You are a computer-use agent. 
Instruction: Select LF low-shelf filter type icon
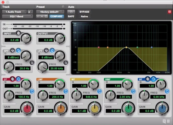tap(18, 79)
